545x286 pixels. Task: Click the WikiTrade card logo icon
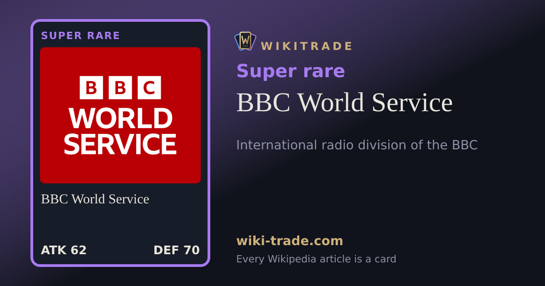click(x=245, y=41)
